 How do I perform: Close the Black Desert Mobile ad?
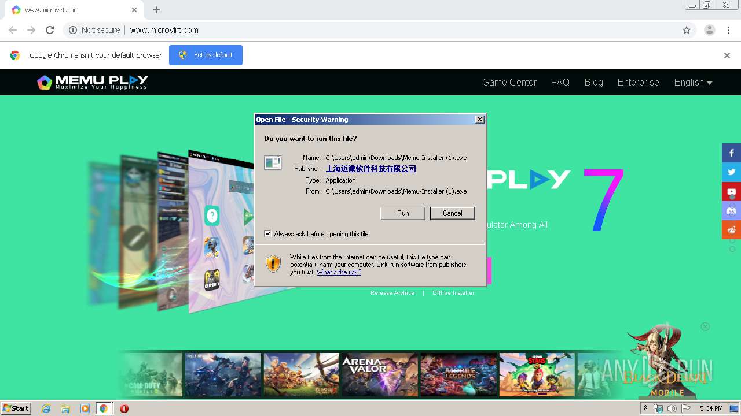pyautogui.click(x=705, y=326)
